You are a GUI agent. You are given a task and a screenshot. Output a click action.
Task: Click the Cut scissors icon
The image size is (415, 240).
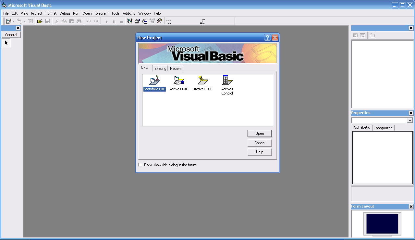click(x=56, y=21)
